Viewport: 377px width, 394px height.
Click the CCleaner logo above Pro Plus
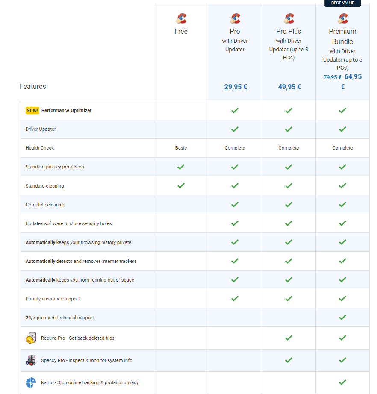coord(289,18)
